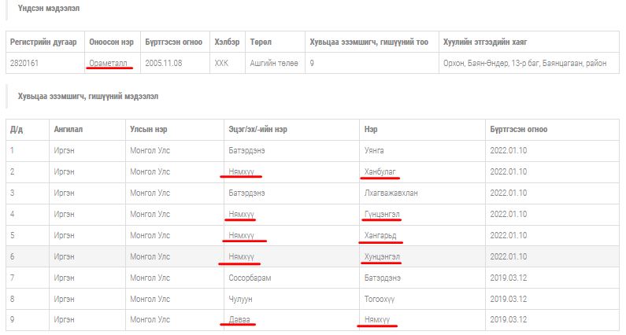The height and width of the screenshot is (335, 626).
Task: Click the parent name Сосорбарам
Action: pyautogui.click(x=250, y=277)
